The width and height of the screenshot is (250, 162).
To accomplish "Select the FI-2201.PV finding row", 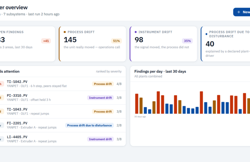I will (x=63, y=125).
